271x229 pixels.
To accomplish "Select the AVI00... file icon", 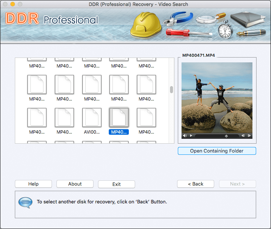I will click(x=92, y=118).
